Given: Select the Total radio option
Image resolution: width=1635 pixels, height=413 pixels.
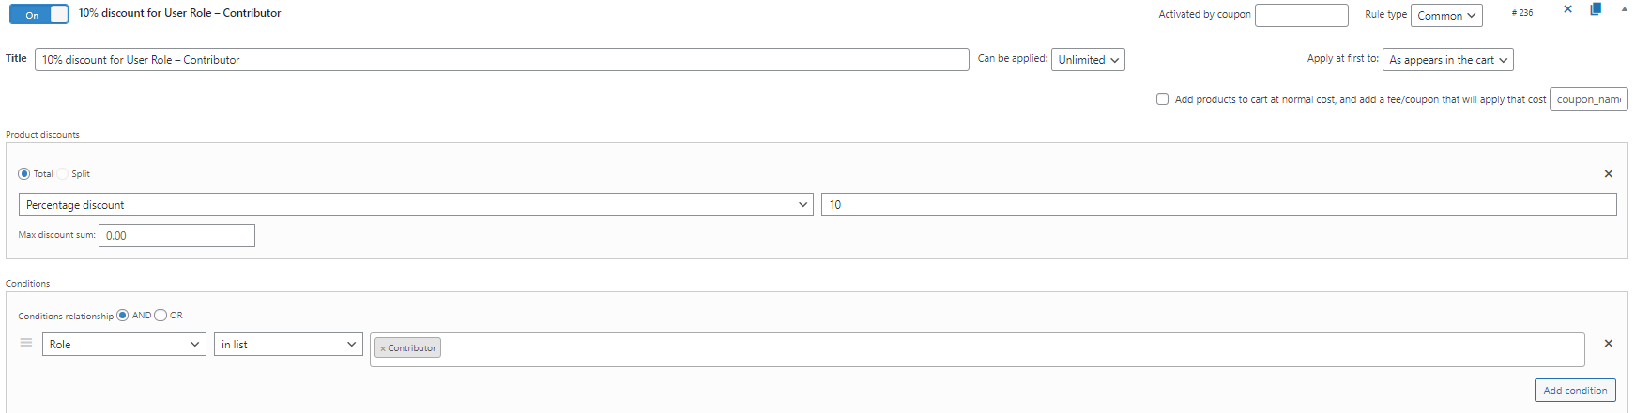Looking at the screenshot, I should pos(24,174).
